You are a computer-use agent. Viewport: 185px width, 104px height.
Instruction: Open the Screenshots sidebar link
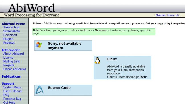tap(11, 31)
